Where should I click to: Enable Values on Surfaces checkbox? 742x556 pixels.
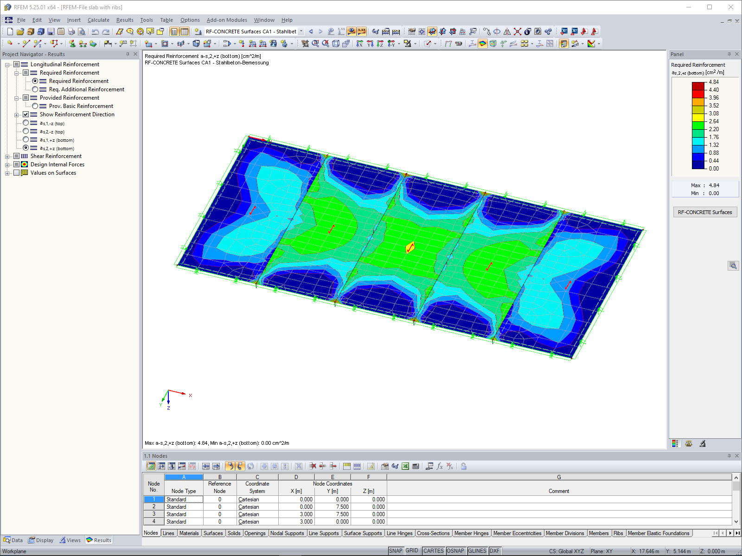tap(17, 173)
